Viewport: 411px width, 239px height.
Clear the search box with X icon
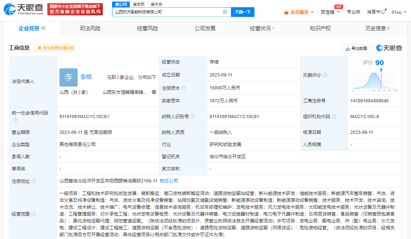(x=225, y=12)
